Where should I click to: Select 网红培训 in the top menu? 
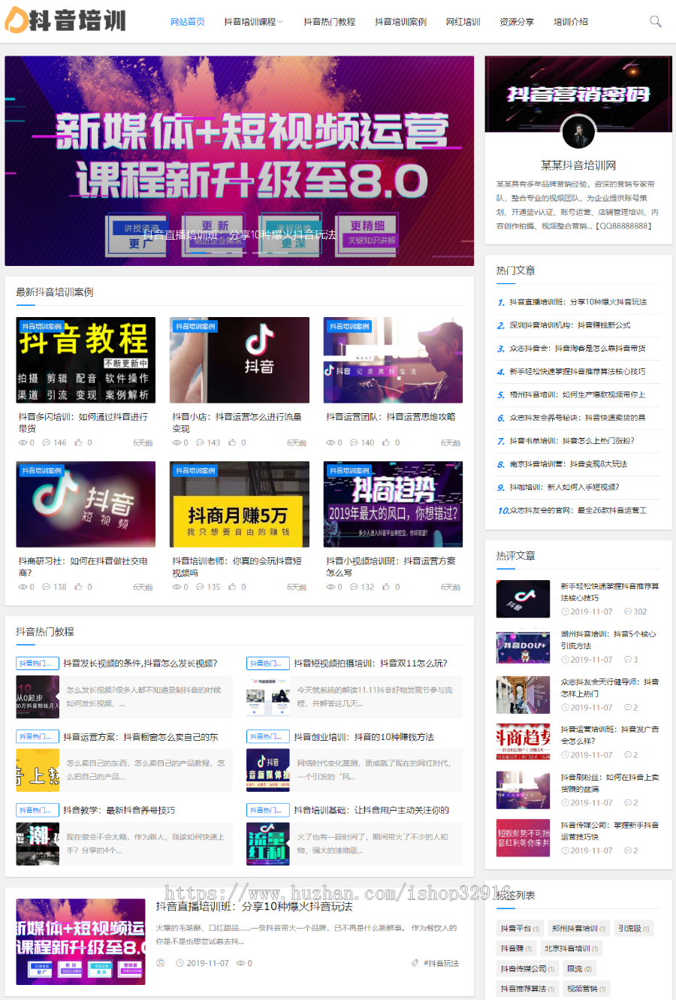pyautogui.click(x=463, y=22)
